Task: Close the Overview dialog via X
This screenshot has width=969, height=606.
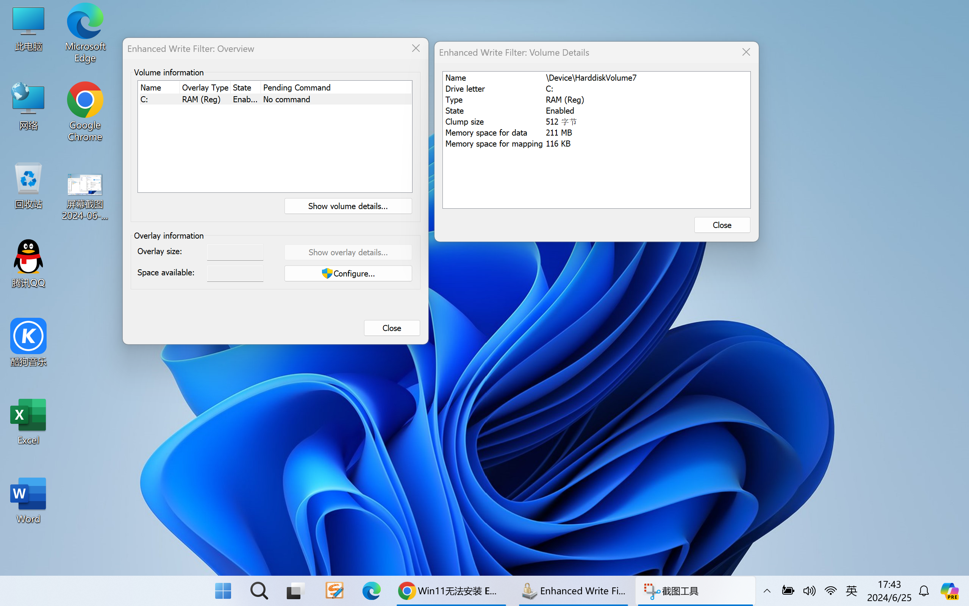Action: 416,48
